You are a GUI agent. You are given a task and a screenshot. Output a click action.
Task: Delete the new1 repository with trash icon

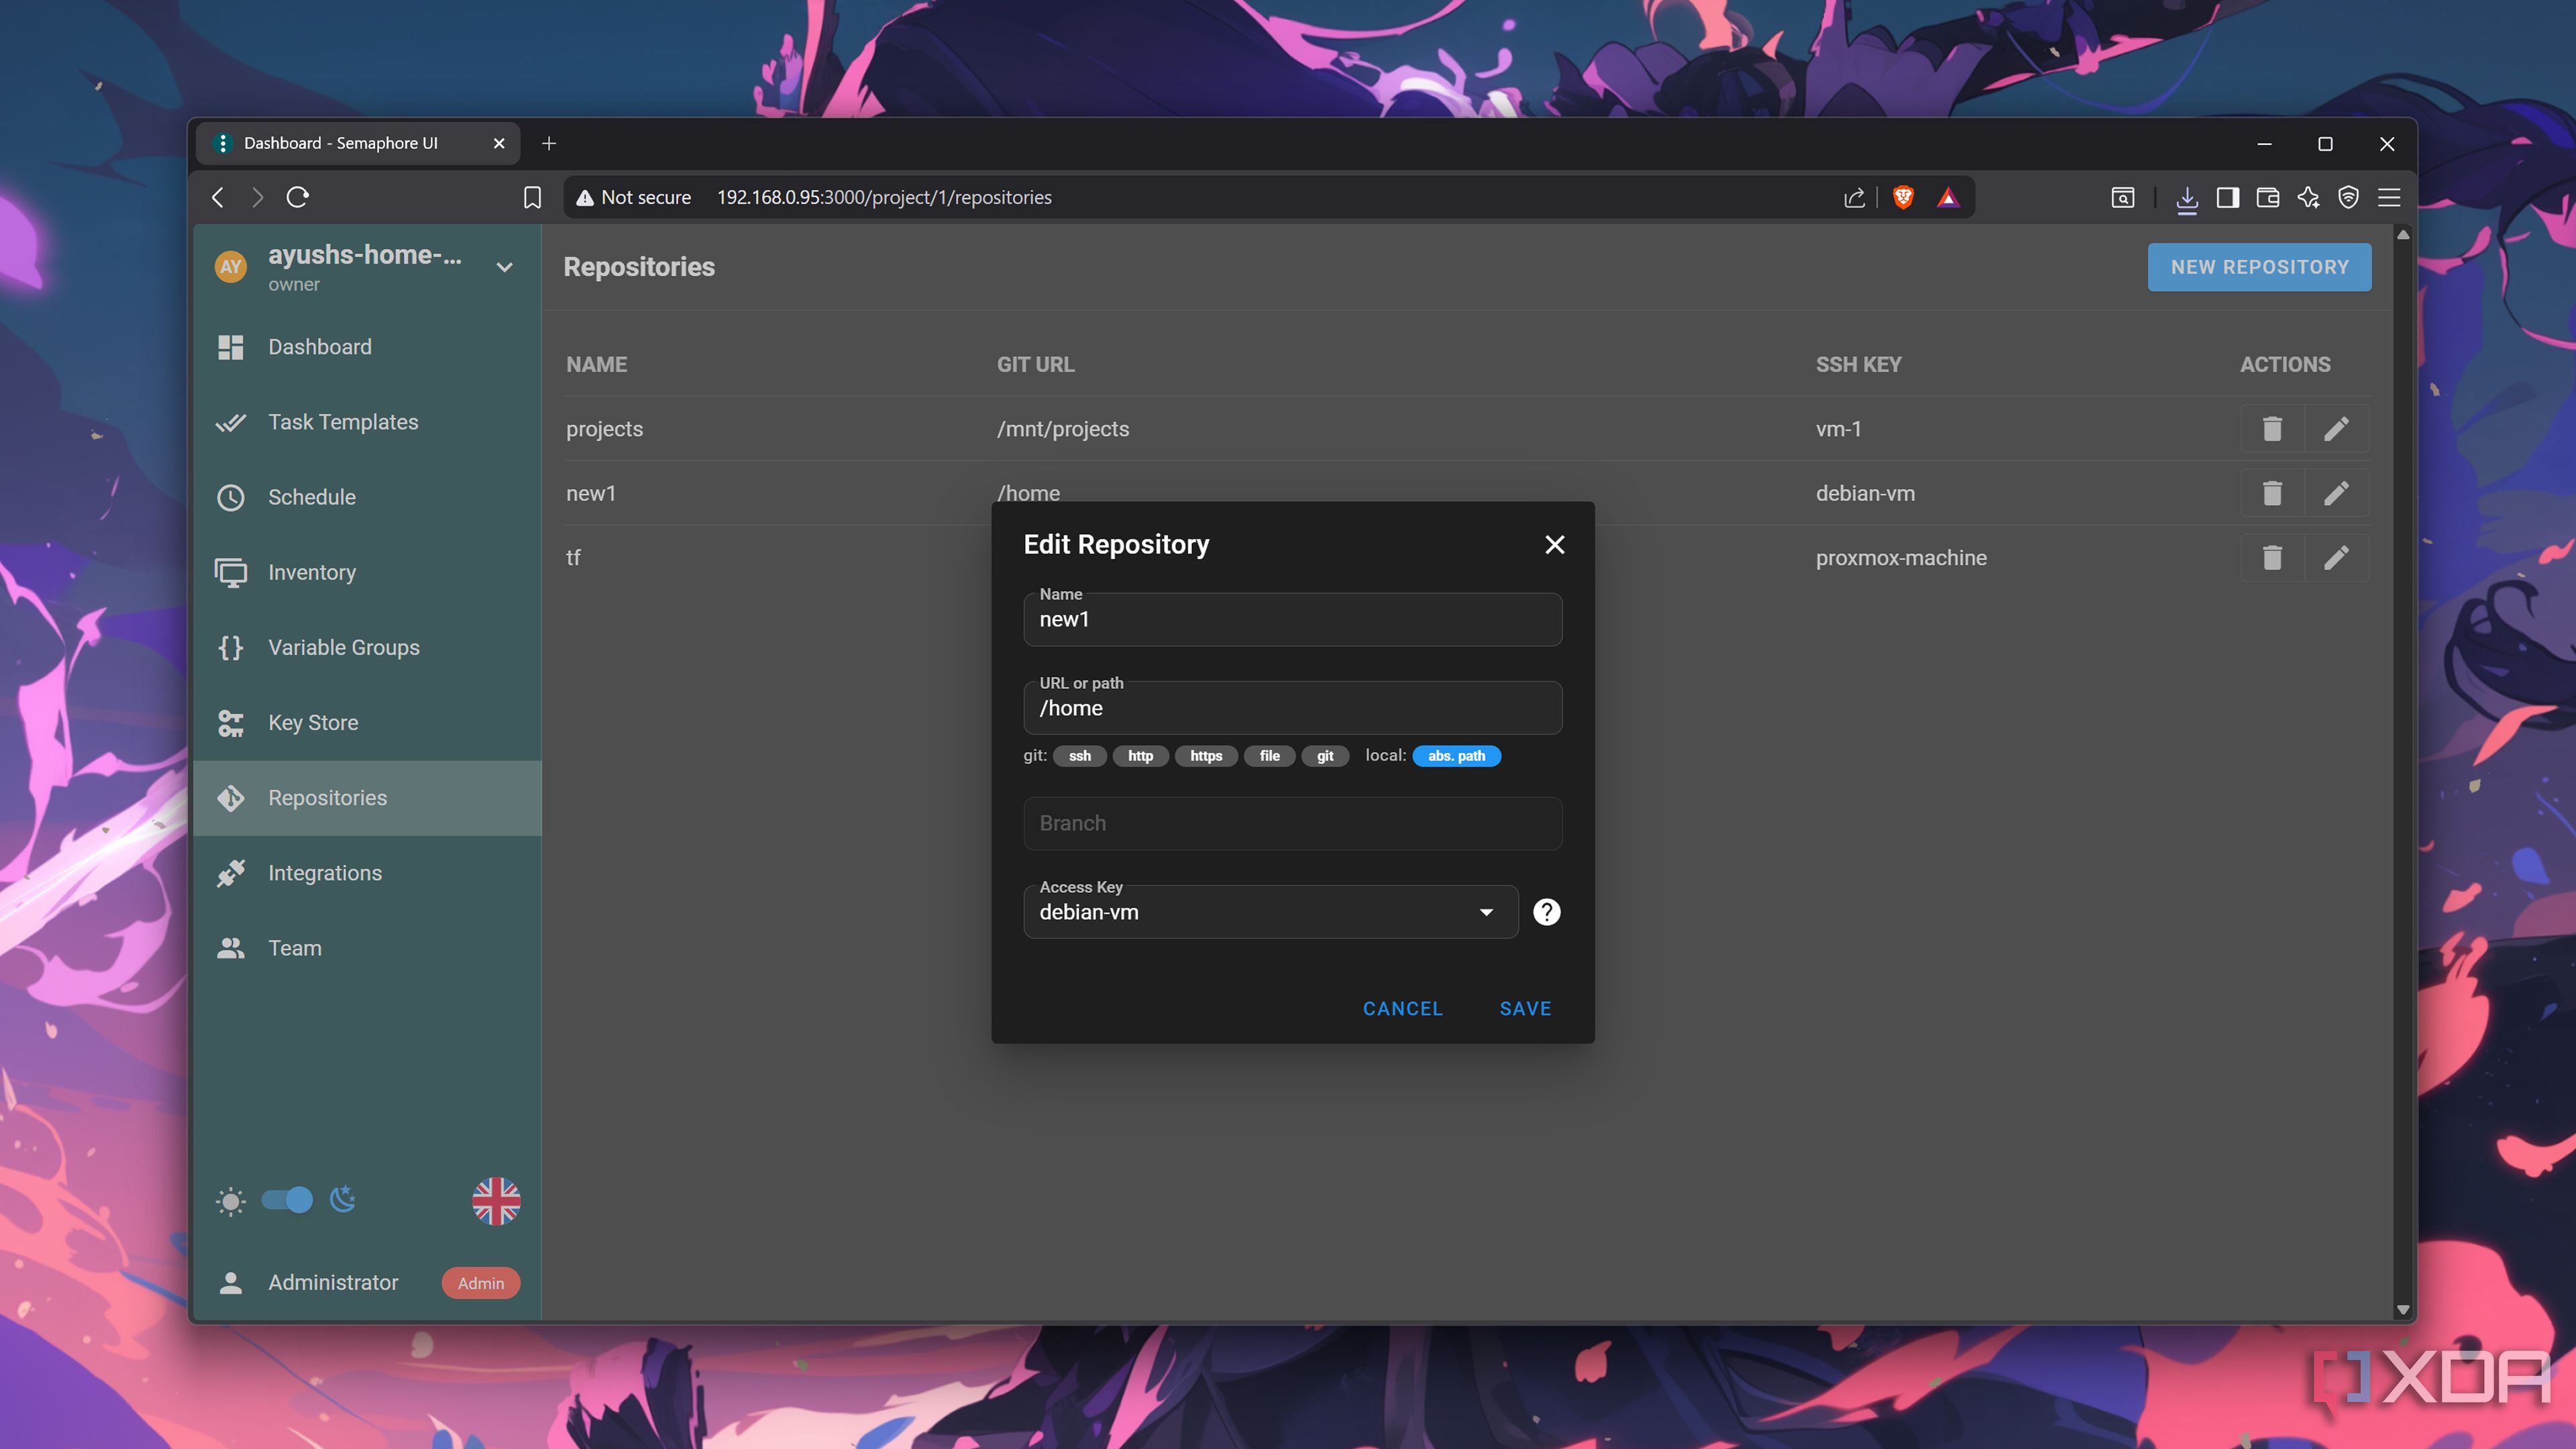pyautogui.click(x=2272, y=493)
